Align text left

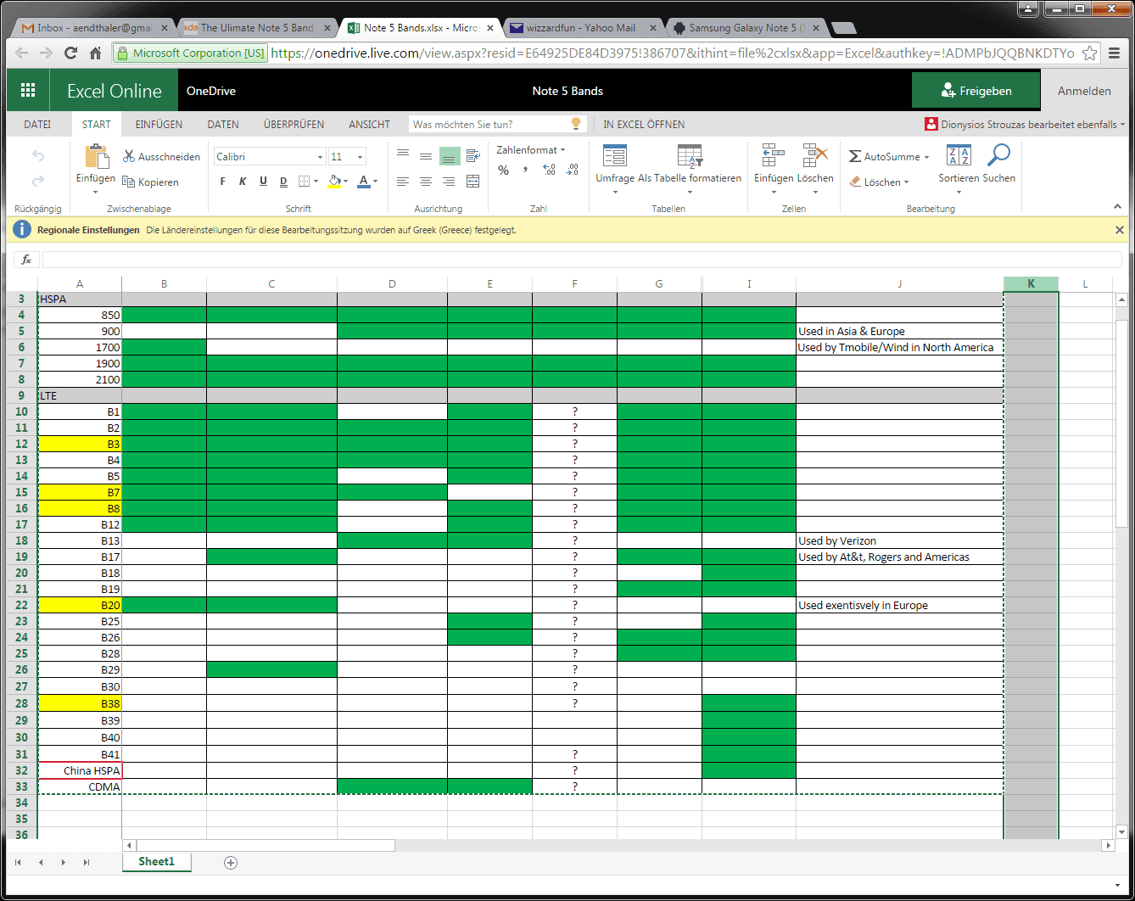403,182
